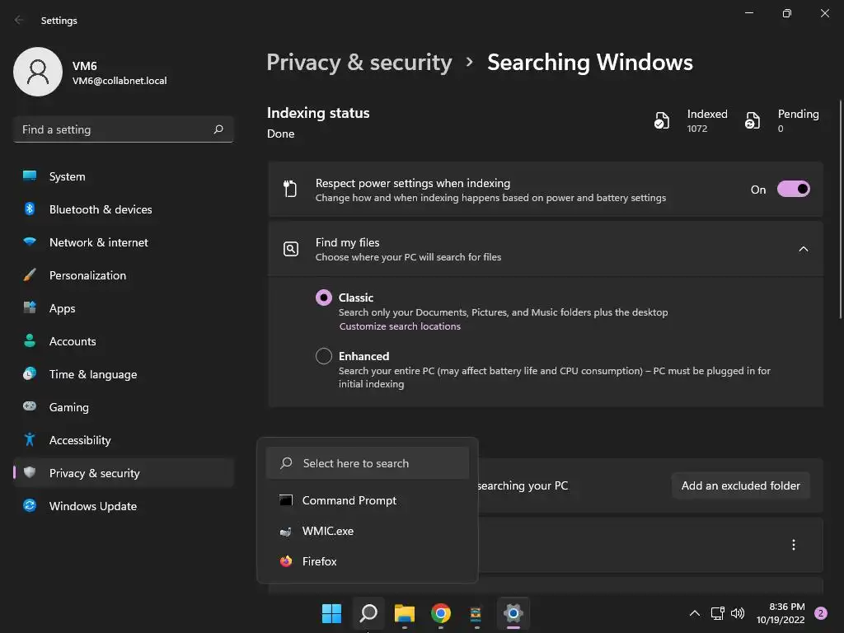Click the Select here to search field
Image resolution: width=844 pixels, height=633 pixels.
tap(368, 463)
